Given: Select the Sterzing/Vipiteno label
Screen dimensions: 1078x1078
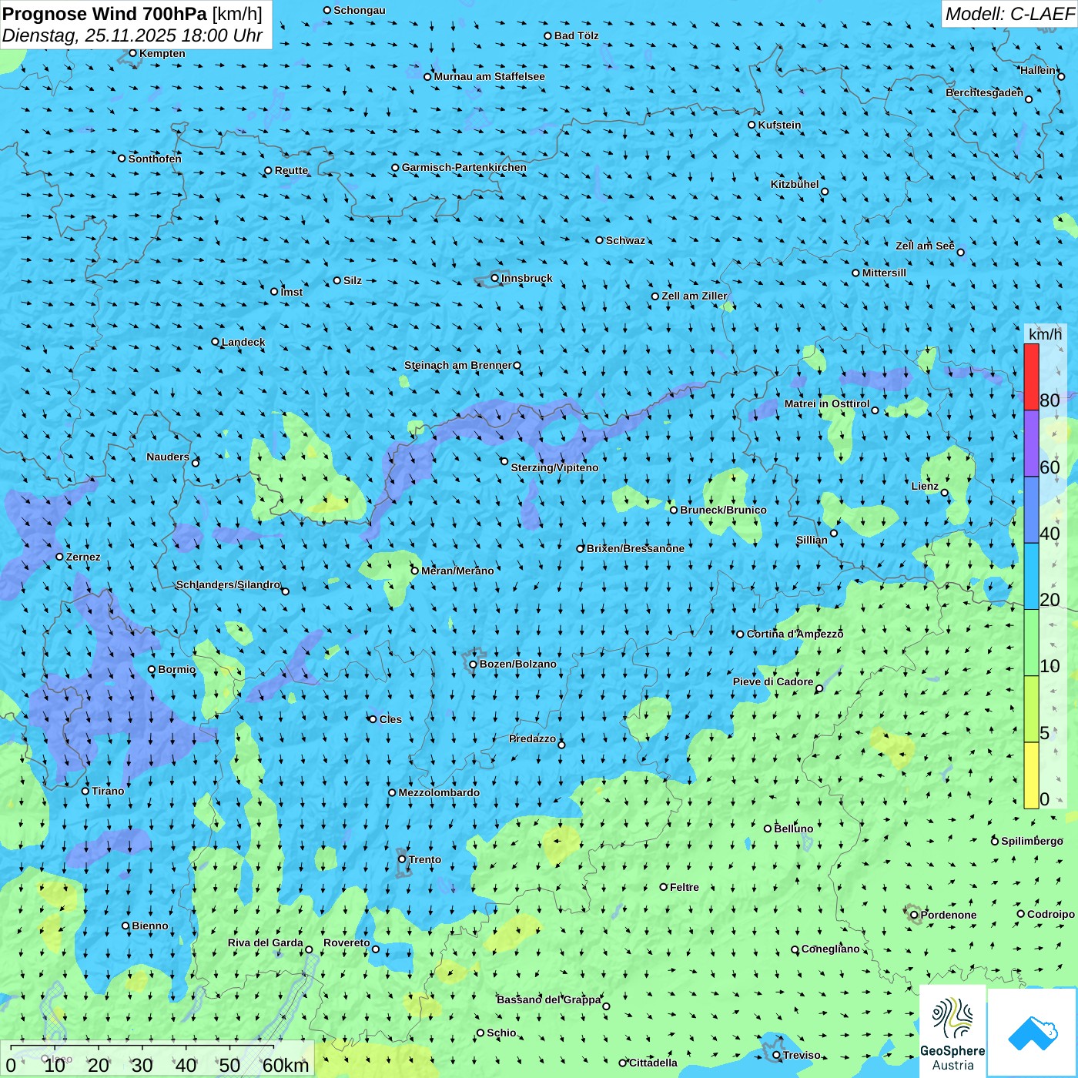Looking at the screenshot, I should 554,467.
